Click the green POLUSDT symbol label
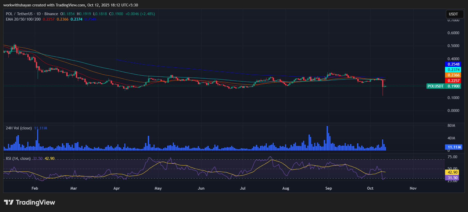468x212 pixels. point(435,86)
